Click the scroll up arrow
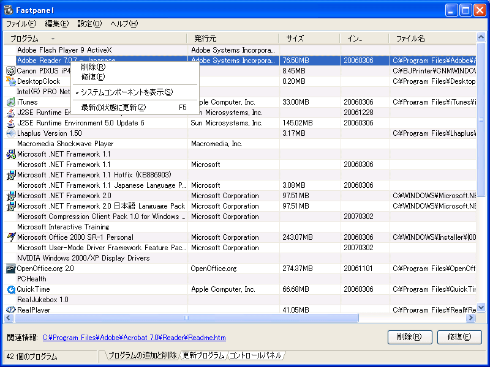 [481, 37]
